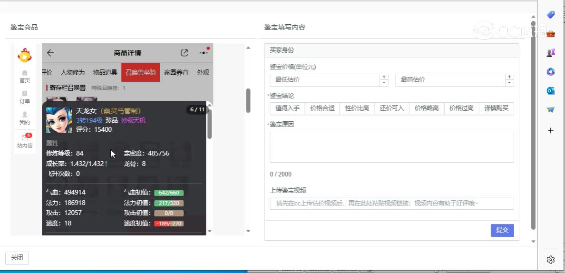The width and height of the screenshot is (565, 273).
Task: Select the 价格合适 conclusion option
Action: pos(322,108)
